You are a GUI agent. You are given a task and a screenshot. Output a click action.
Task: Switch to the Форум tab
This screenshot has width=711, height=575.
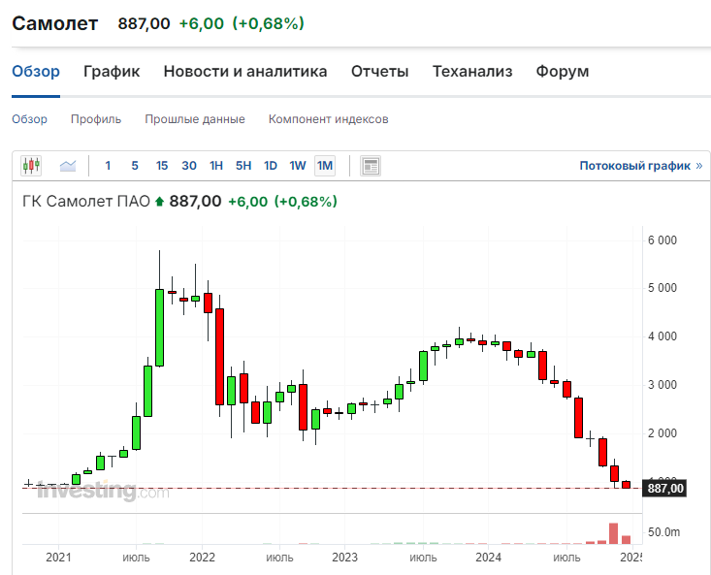point(563,72)
